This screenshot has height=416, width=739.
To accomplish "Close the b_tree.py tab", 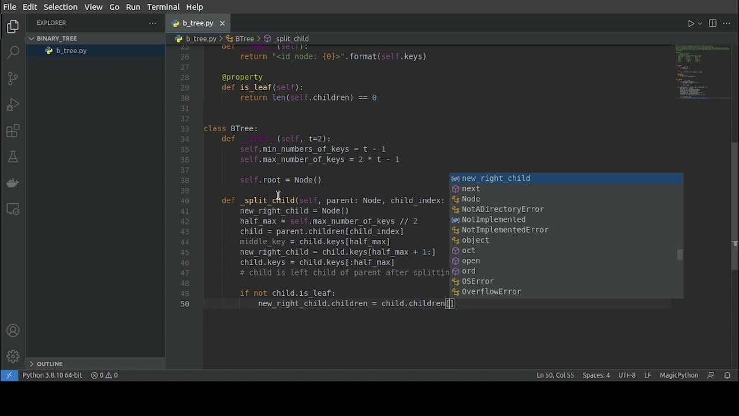I will click(x=222, y=23).
